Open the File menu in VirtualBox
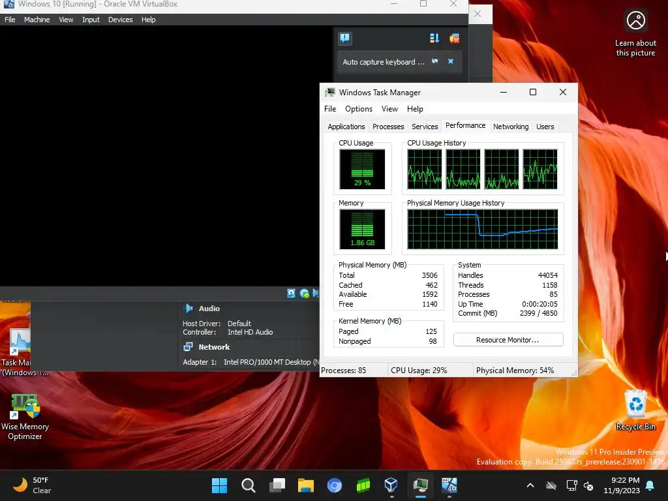The width and height of the screenshot is (668, 501). 10,20
